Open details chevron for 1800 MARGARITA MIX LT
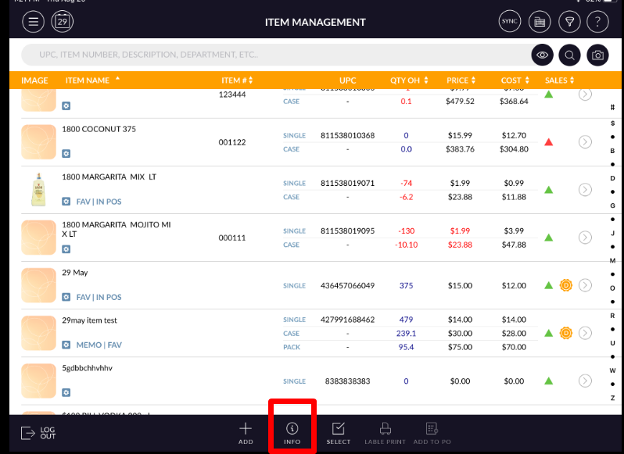The width and height of the screenshot is (624, 454). click(585, 190)
